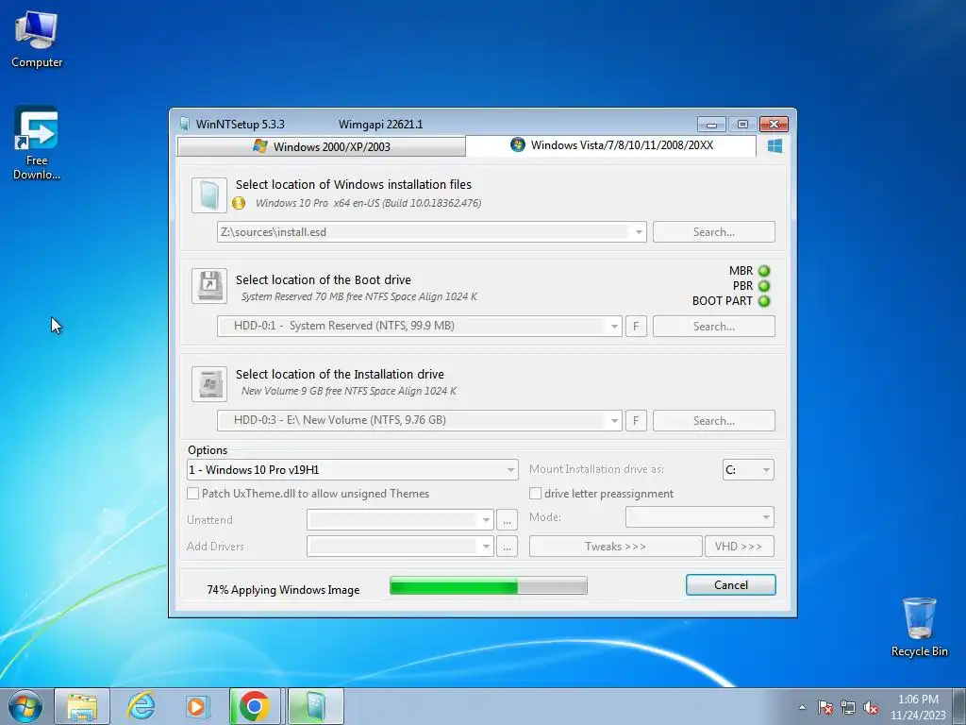This screenshot has width=966, height=725.
Task: Browse for Unattend file with ... button
Action: coord(507,520)
